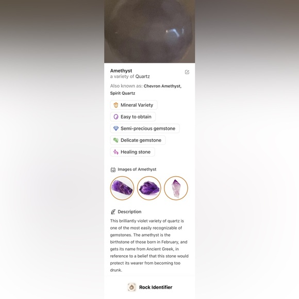The height and width of the screenshot is (299, 299).
Task: Click the Mineral Variety gem icon
Action: point(116,105)
